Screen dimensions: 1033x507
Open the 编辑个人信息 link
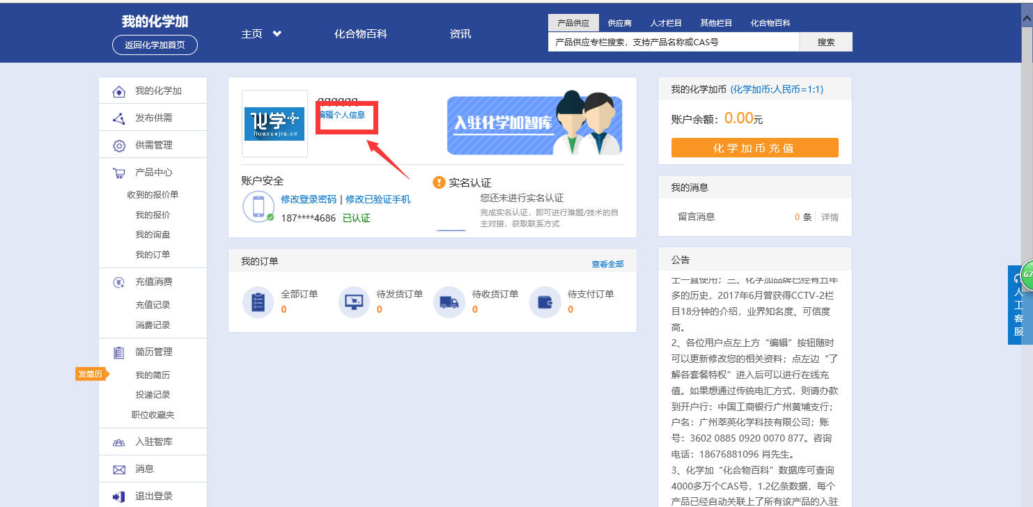pyautogui.click(x=342, y=115)
